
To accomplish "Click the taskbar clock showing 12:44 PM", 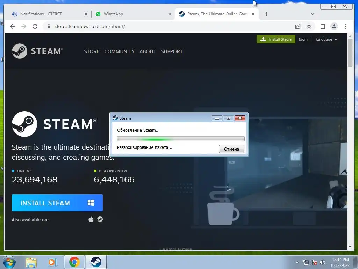I will tap(340, 262).
